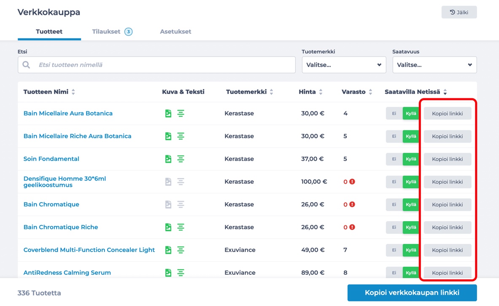
Task: Click gray text icon for Densifique Homme row
Action: (181, 182)
